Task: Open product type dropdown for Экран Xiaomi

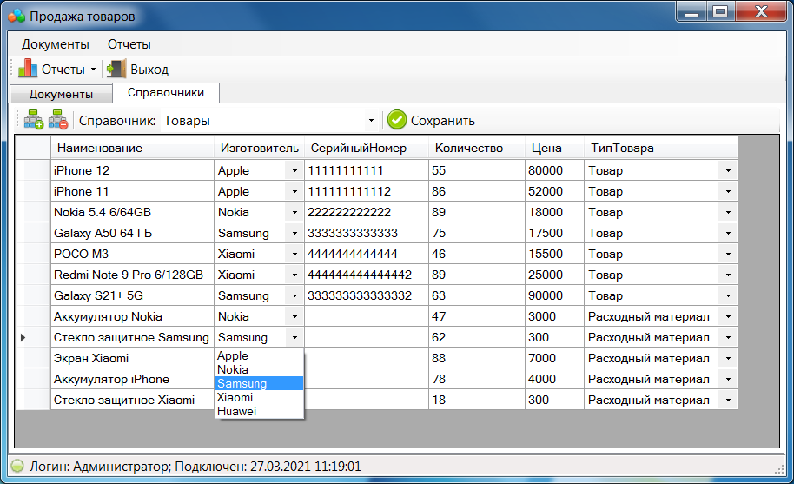Action: point(728,359)
